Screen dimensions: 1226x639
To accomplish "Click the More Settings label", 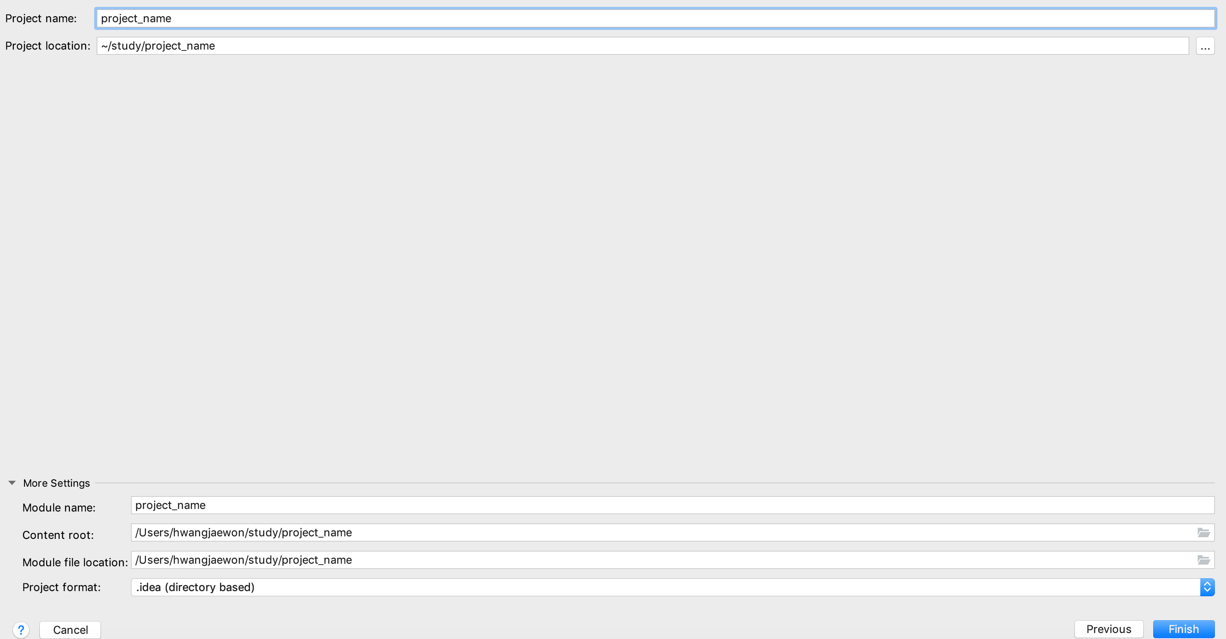I will pyautogui.click(x=56, y=483).
